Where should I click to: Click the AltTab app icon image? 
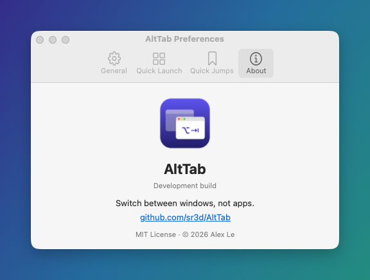[185, 123]
